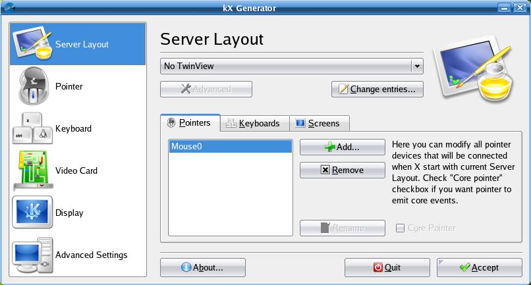Switch to the Screens tab
Viewport: 531px width, 285px height.
tap(320, 123)
